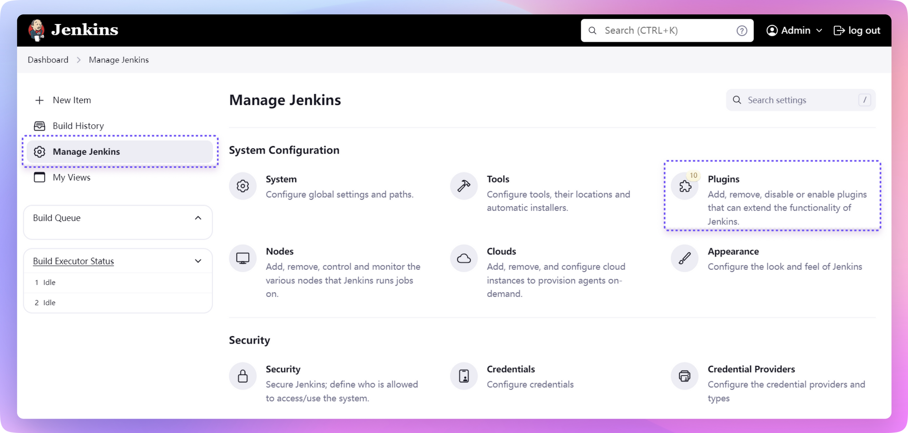Focus the Search (CTRL+K) field
This screenshot has height=433, width=908.
[x=667, y=30]
